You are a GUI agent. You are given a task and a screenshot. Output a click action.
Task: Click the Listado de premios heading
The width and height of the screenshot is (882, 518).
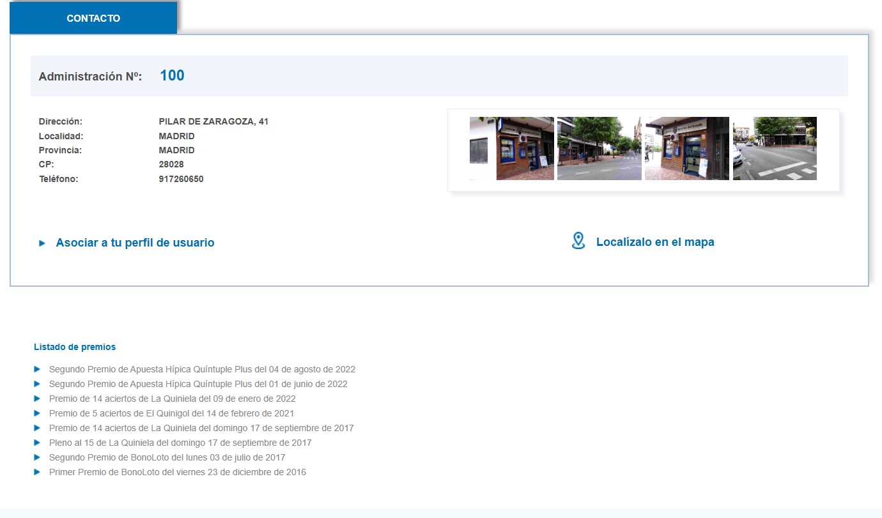pyautogui.click(x=75, y=347)
